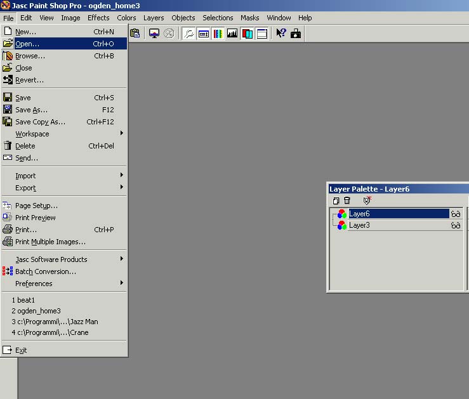Click the Layer Palette - Layer6 title bar

coord(398,189)
